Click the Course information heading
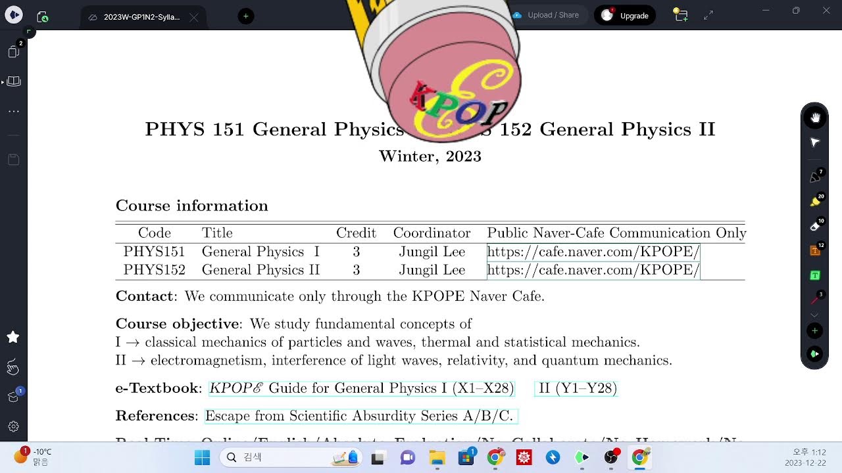This screenshot has height=473, width=842. 192,206
